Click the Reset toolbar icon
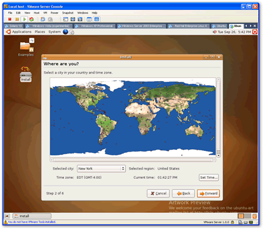The height and width of the screenshot is (229, 263). tap(32, 19)
